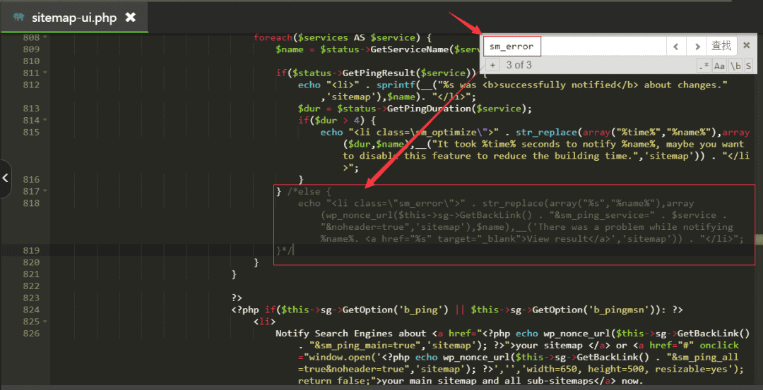
Task: Click line number 822 in the gutter
Action: pyautogui.click(x=30, y=286)
